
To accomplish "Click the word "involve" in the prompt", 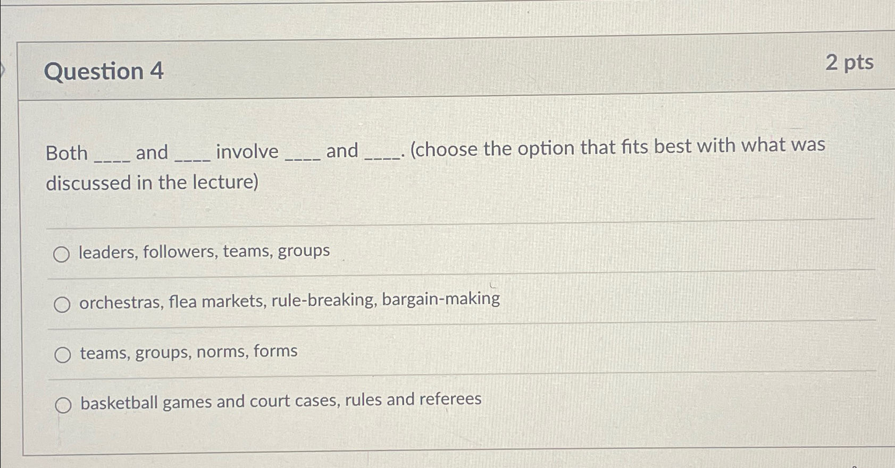I will (247, 151).
